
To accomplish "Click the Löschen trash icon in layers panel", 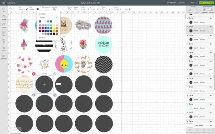I will pos(211,10).
